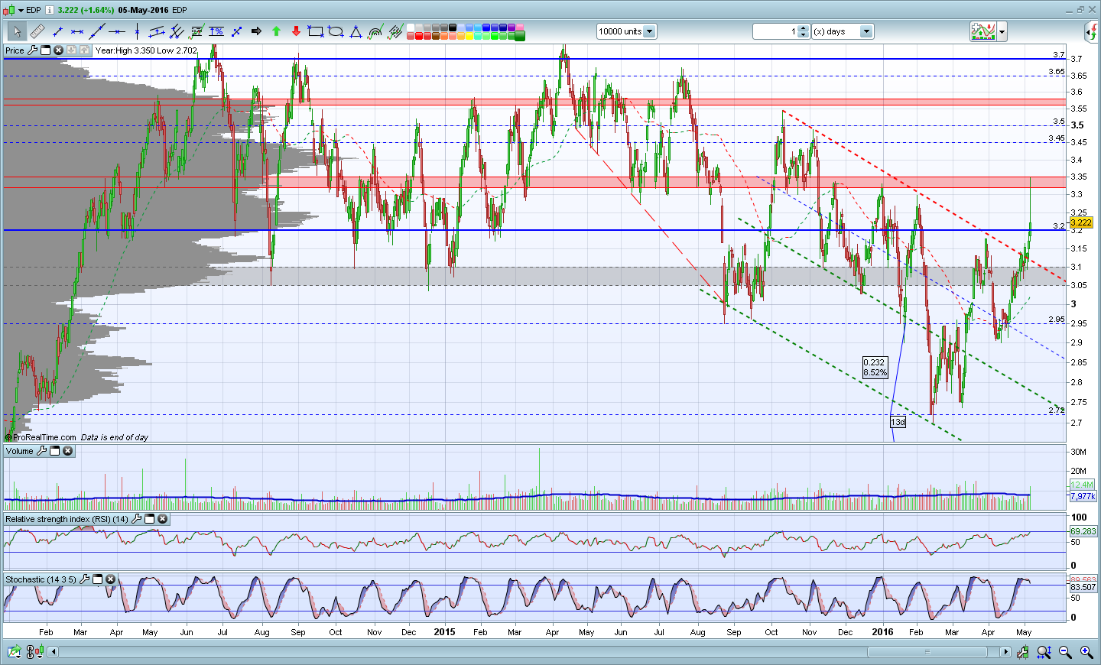This screenshot has width=1101, height=665.
Task: Choose the Fibonacci percent retracement tool
Action: pyautogui.click(x=216, y=31)
